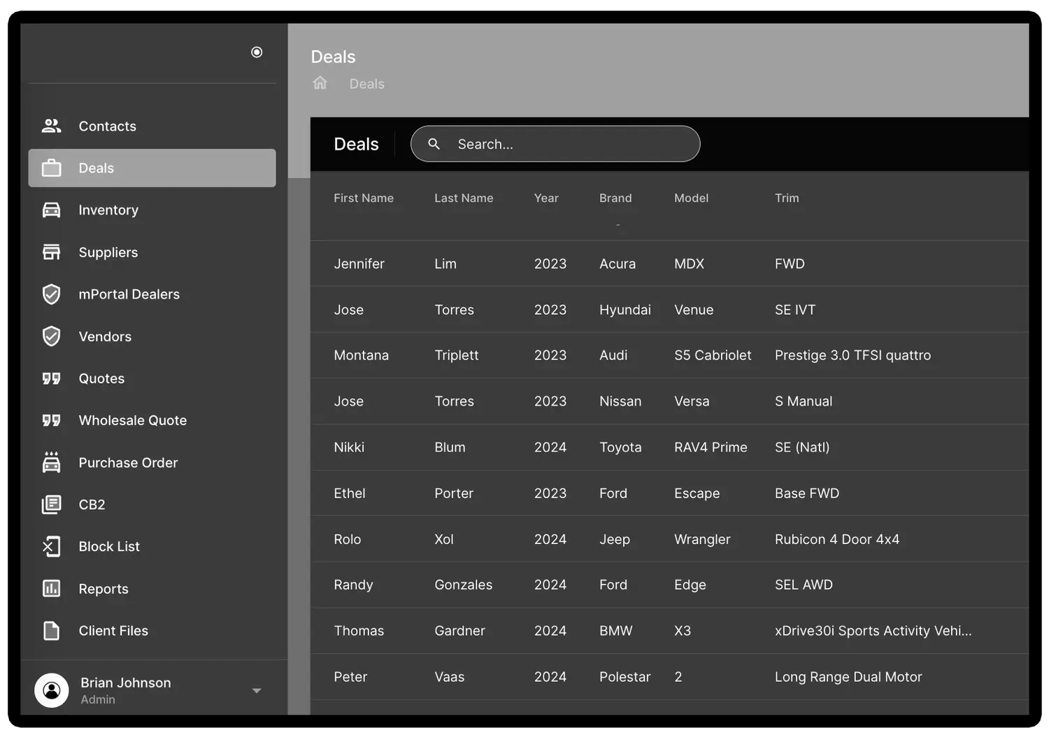The height and width of the screenshot is (742, 1049).
Task: Click the Reports chart icon
Action: tap(52, 589)
